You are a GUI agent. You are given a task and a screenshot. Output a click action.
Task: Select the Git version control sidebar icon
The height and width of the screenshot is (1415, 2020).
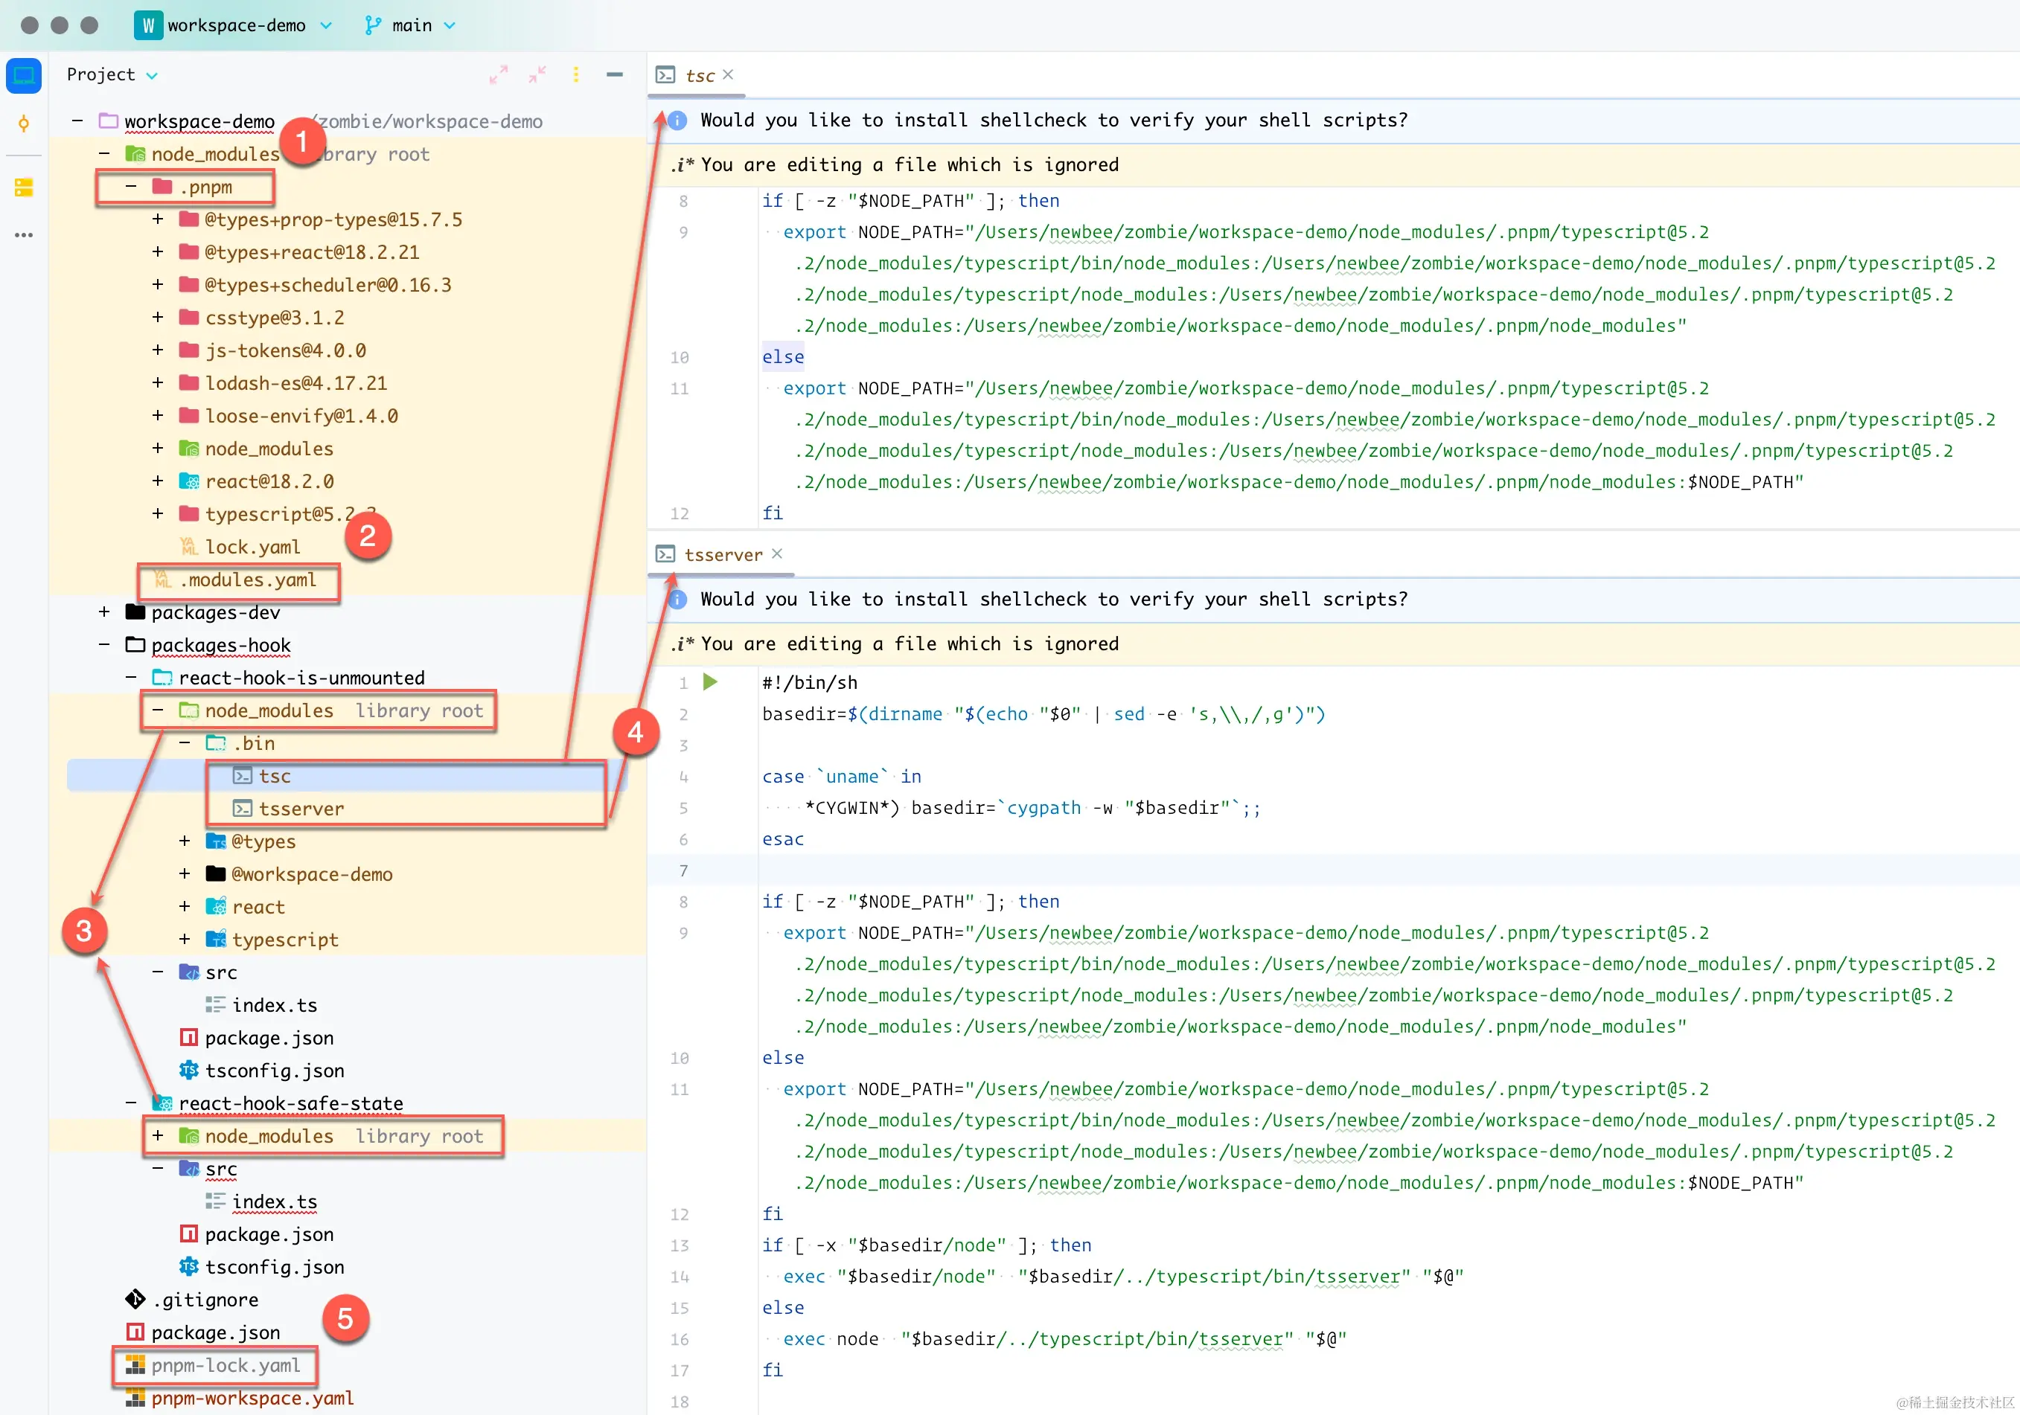pyautogui.click(x=24, y=124)
